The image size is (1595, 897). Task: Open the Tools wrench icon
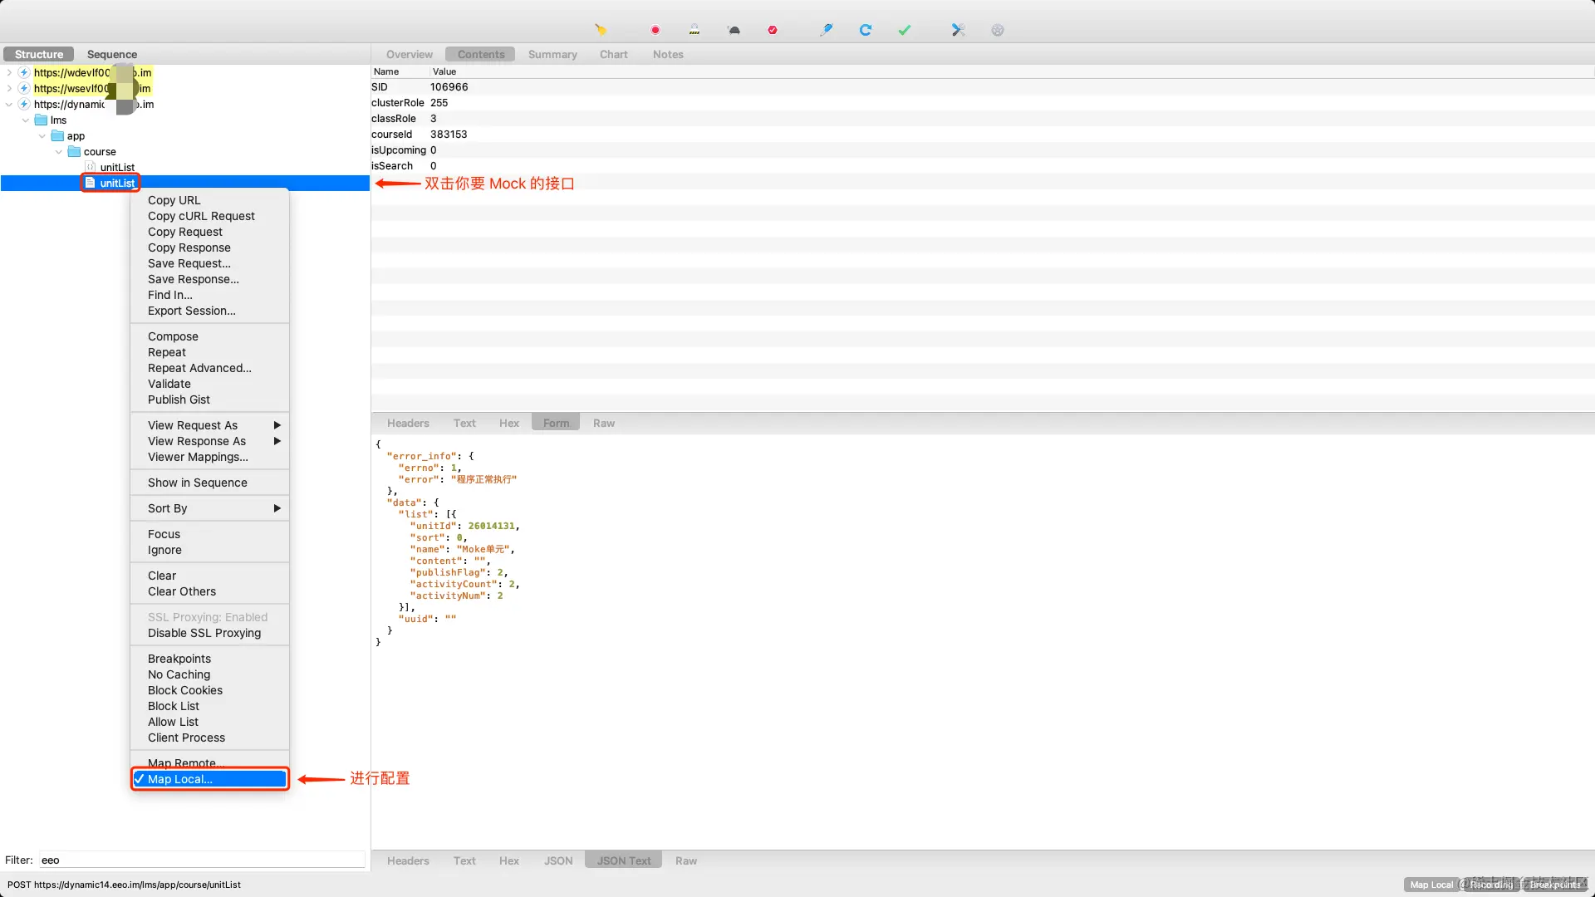click(x=958, y=30)
